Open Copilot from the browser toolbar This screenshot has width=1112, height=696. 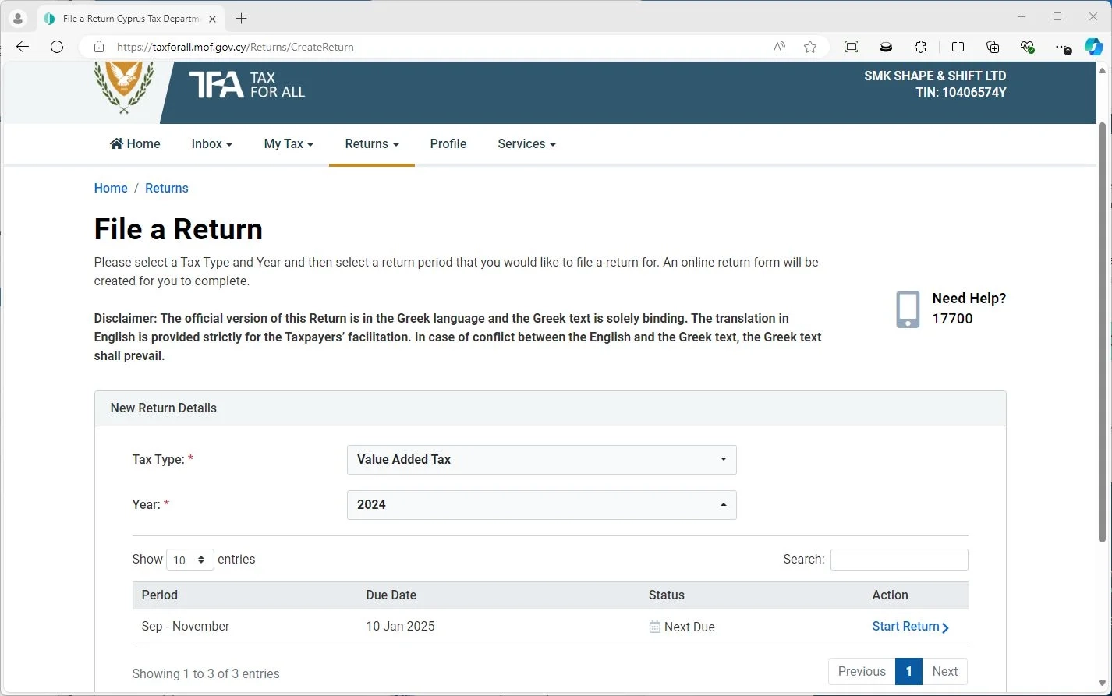tap(1094, 47)
